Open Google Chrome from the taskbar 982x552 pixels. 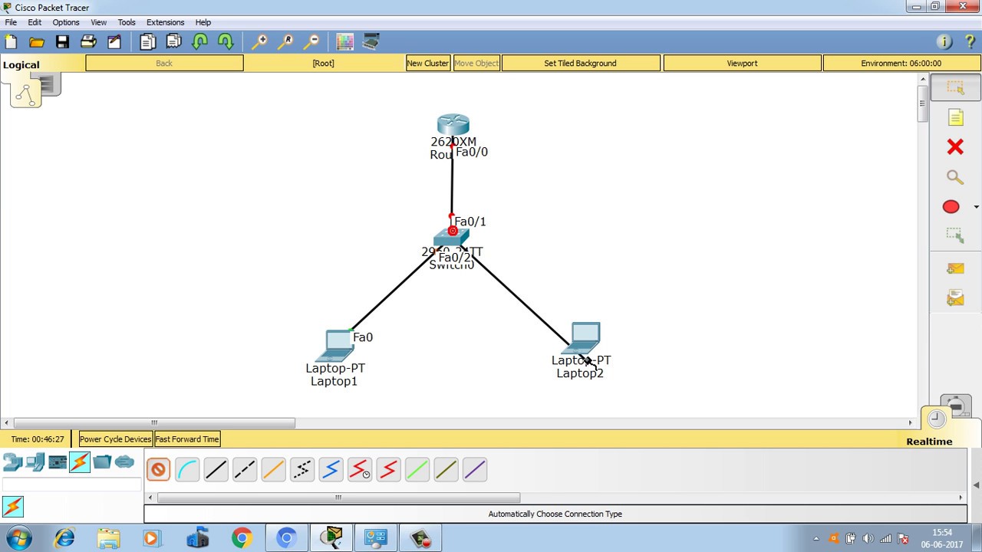[242, 538]
